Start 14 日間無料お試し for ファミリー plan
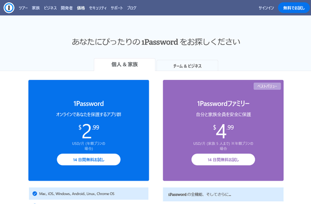Viewport: 311px width, 204px height. point(223,160)
